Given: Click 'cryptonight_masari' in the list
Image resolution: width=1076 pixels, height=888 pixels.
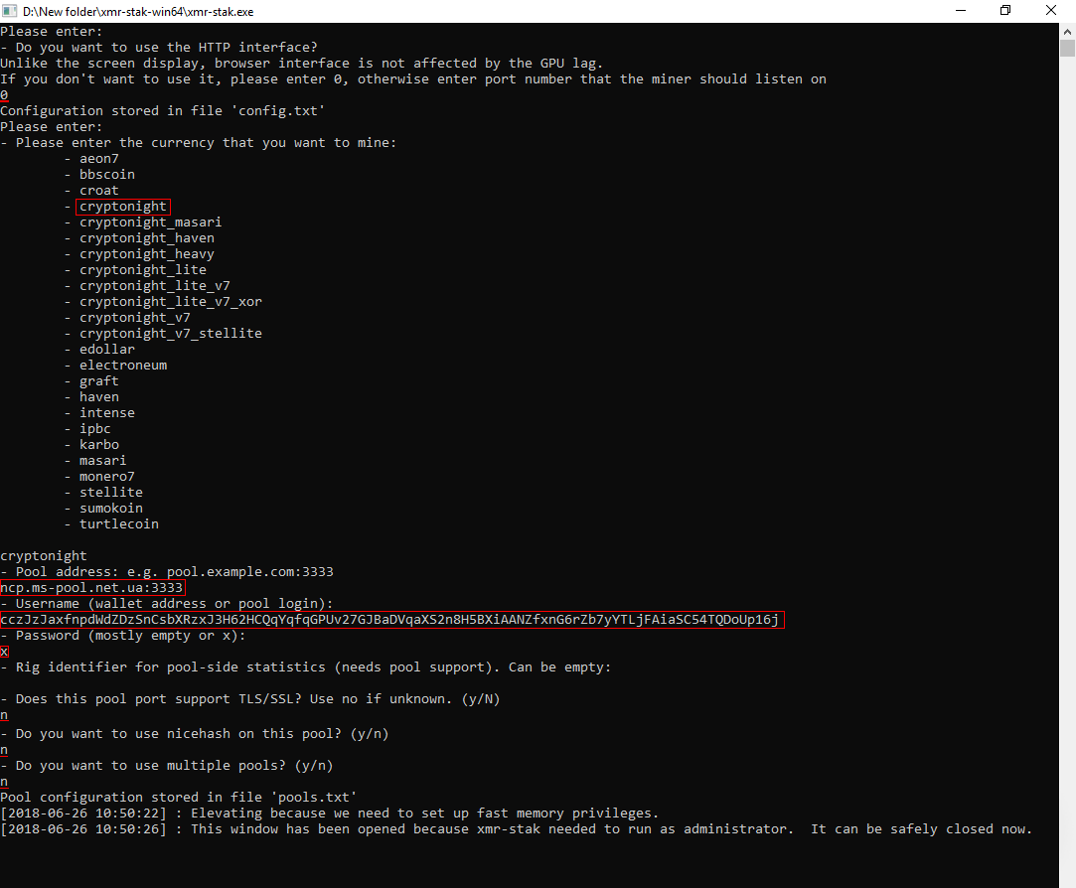Looking at the screenshot, I should (x=150, y=222).
